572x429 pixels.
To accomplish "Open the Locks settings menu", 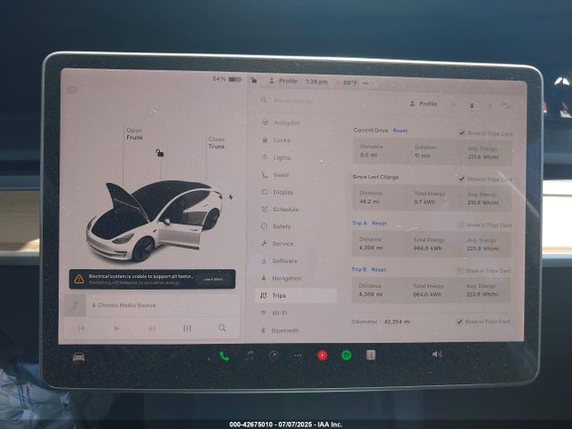I will [276, 140].
